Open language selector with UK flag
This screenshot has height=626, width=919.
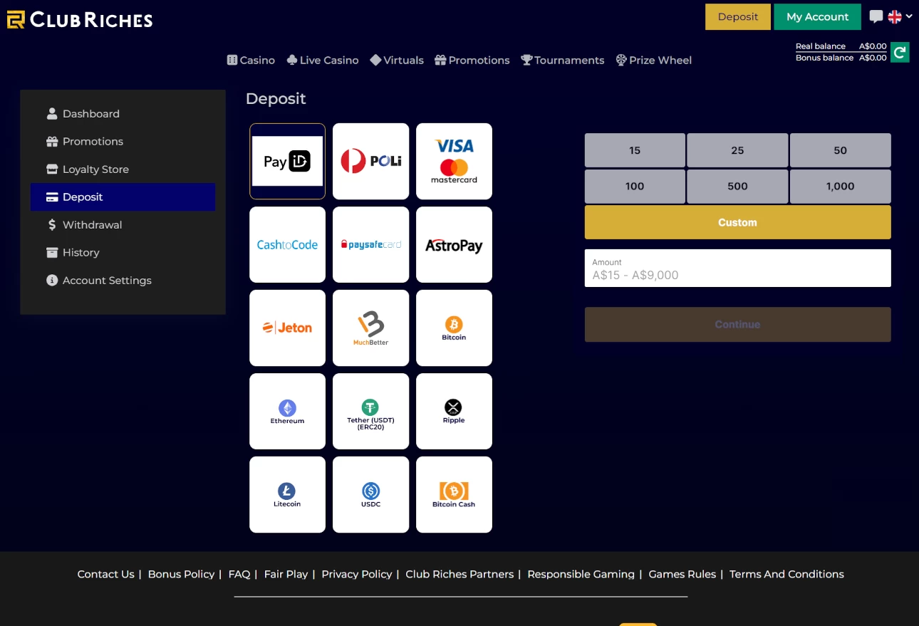click(900, 16)
